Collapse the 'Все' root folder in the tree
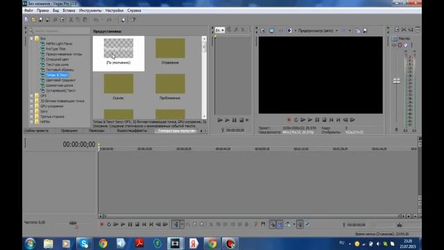 click(x=32, y=39)
